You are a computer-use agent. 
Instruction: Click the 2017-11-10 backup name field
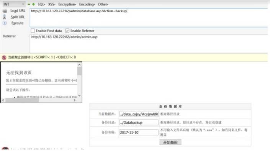click(139, 132)
